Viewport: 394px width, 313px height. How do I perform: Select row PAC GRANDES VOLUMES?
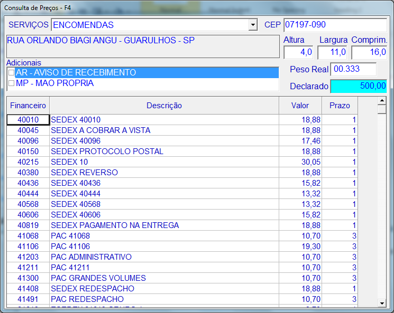click(182, 278)
